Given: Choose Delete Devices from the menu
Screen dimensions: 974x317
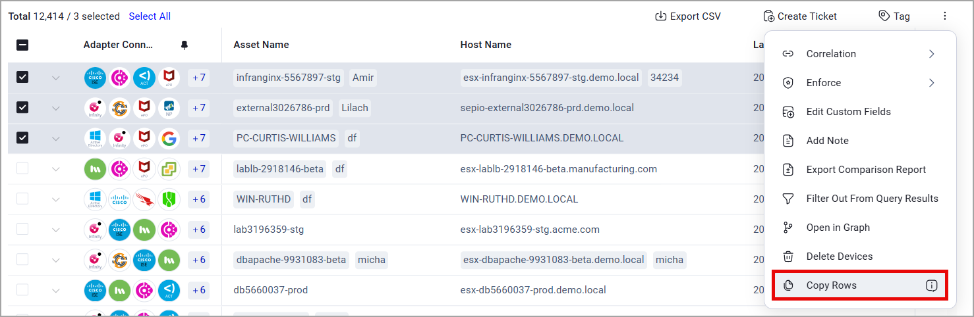Looking at the screenshot, I should (x=860, y=256).
